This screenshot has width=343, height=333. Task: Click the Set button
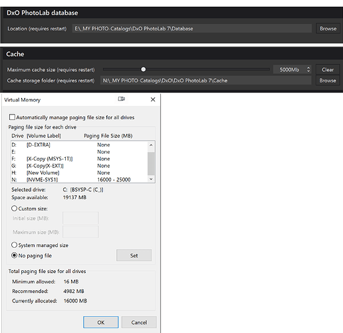pyautogui.click(x=134, y=255)
